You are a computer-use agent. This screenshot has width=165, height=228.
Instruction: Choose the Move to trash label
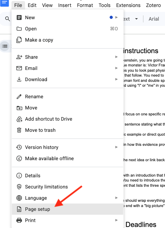coord(40,130)
